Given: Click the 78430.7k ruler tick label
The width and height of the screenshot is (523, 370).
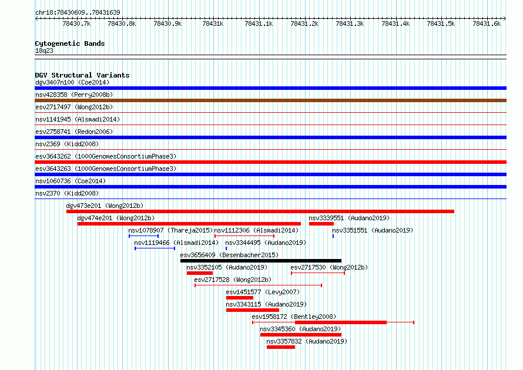Looking at the screenshot, I should [76, 23].
